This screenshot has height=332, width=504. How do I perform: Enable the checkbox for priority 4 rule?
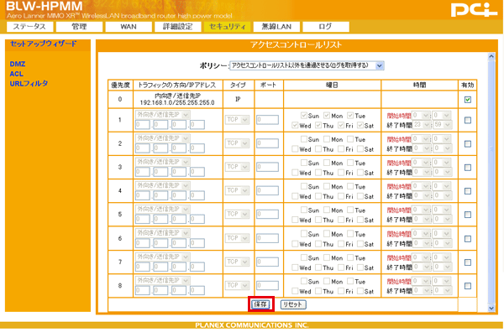coord(468,191)
